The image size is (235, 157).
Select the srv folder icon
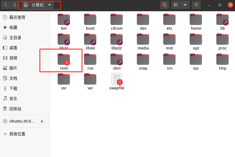pos(169,59)
